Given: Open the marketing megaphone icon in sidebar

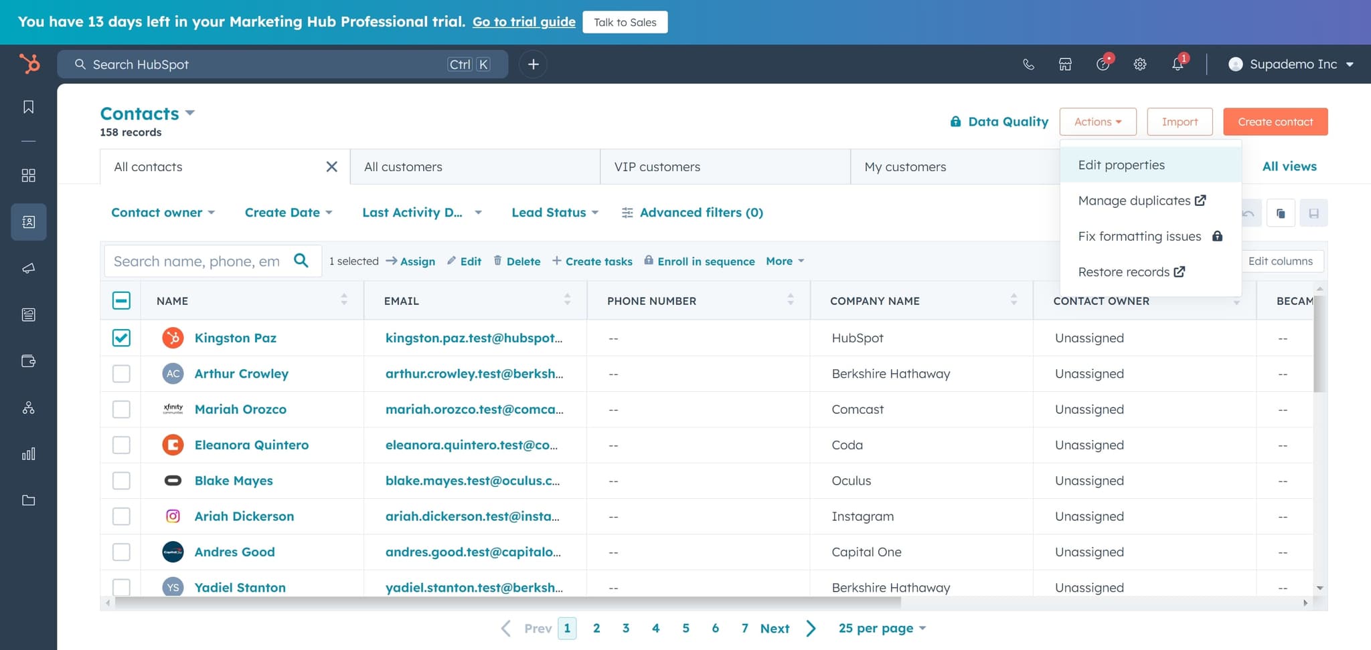Looking at the screenshot, I should pyautogui.click(x=29, y=268).
